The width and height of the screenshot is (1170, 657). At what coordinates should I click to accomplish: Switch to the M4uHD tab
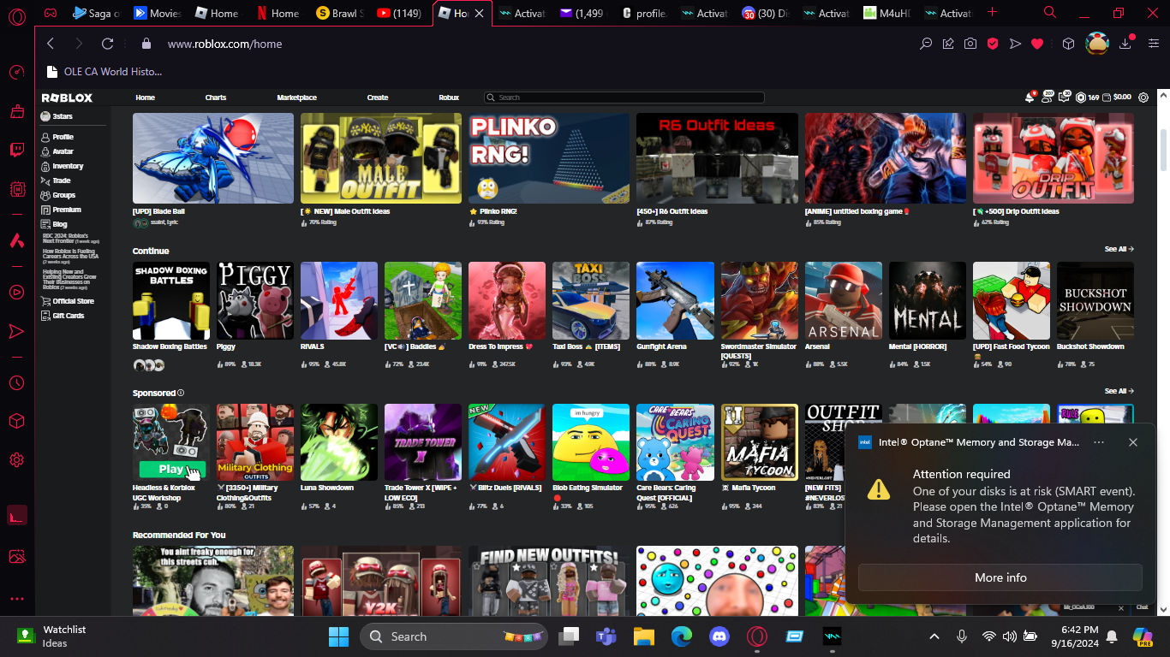pyautogui.click(x=886, y=13)
